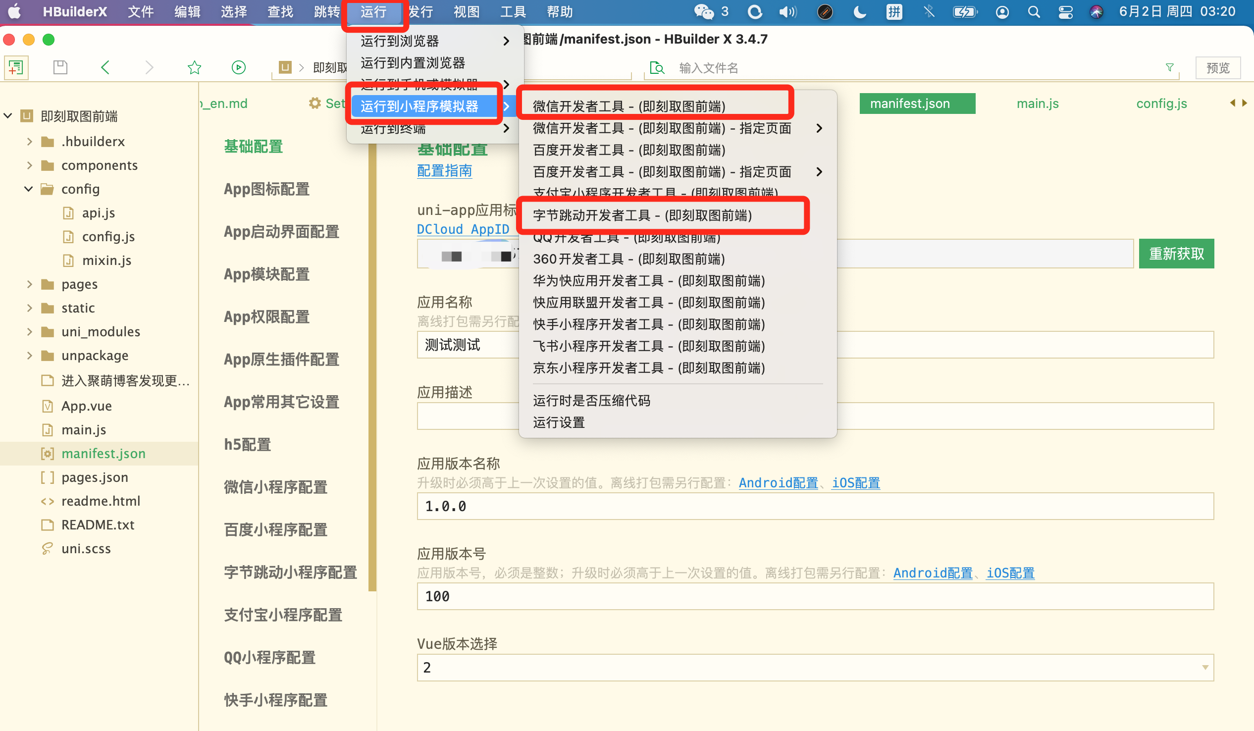Collapse the 即刻取图前端 project root
This screenshot has width=1254, height=731.
(8, 116)
